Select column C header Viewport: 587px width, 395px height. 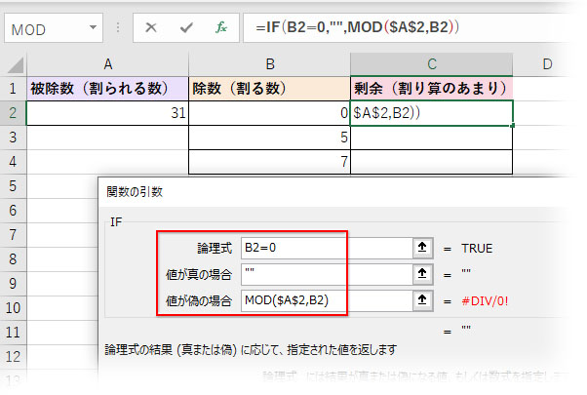click(x=432, y=64)
